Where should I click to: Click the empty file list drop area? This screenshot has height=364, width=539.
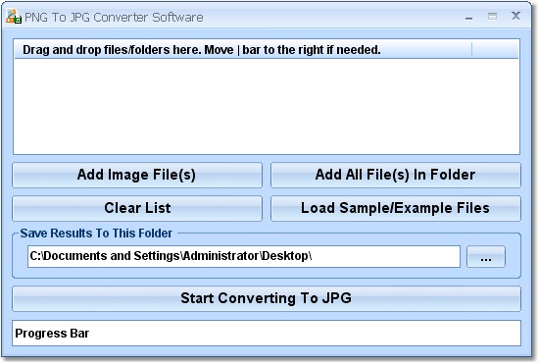point(267,106)
